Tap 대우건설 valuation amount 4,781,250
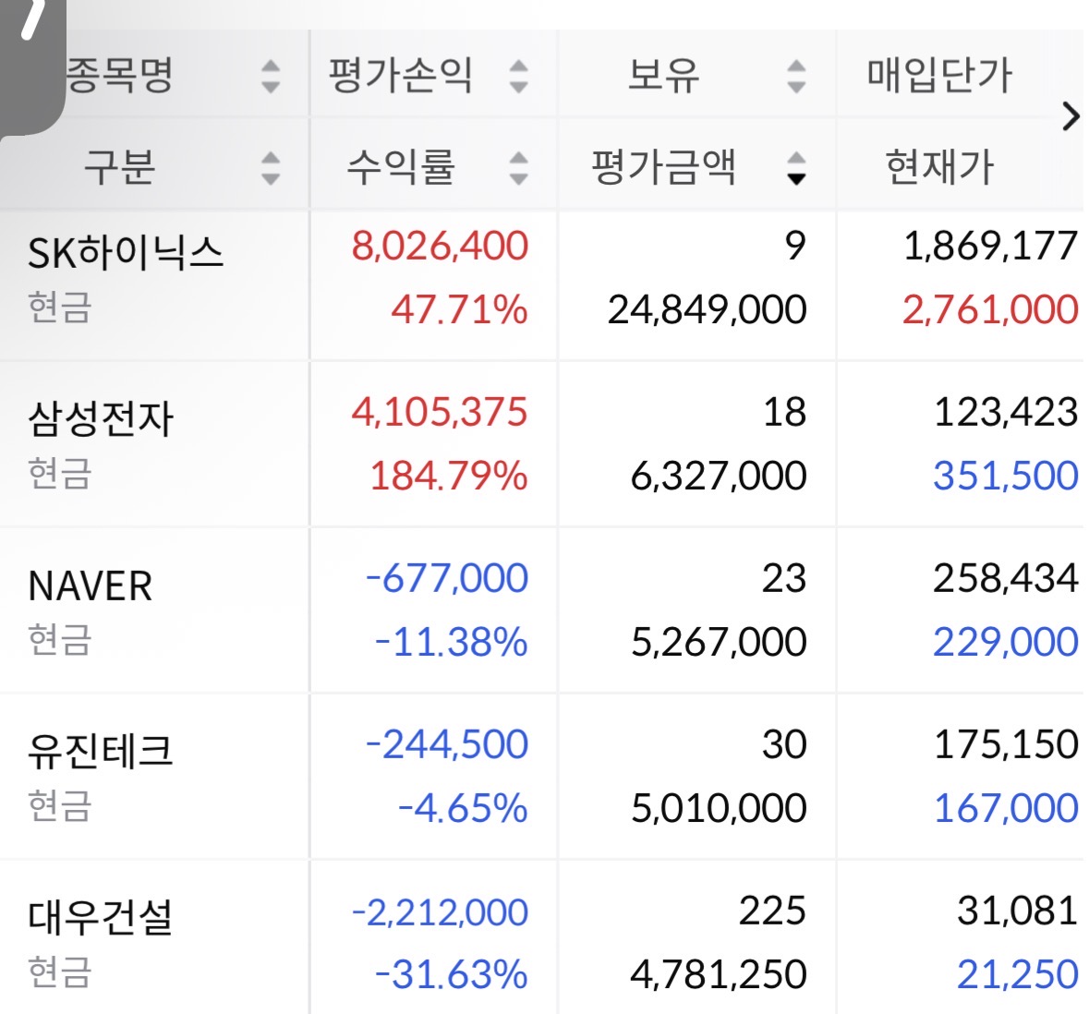 tap(718, 973)
